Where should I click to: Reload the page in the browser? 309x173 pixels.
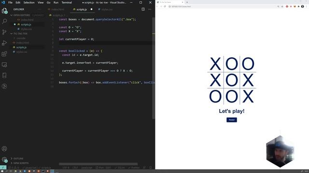pyautogui.click(x=165, y=6)
